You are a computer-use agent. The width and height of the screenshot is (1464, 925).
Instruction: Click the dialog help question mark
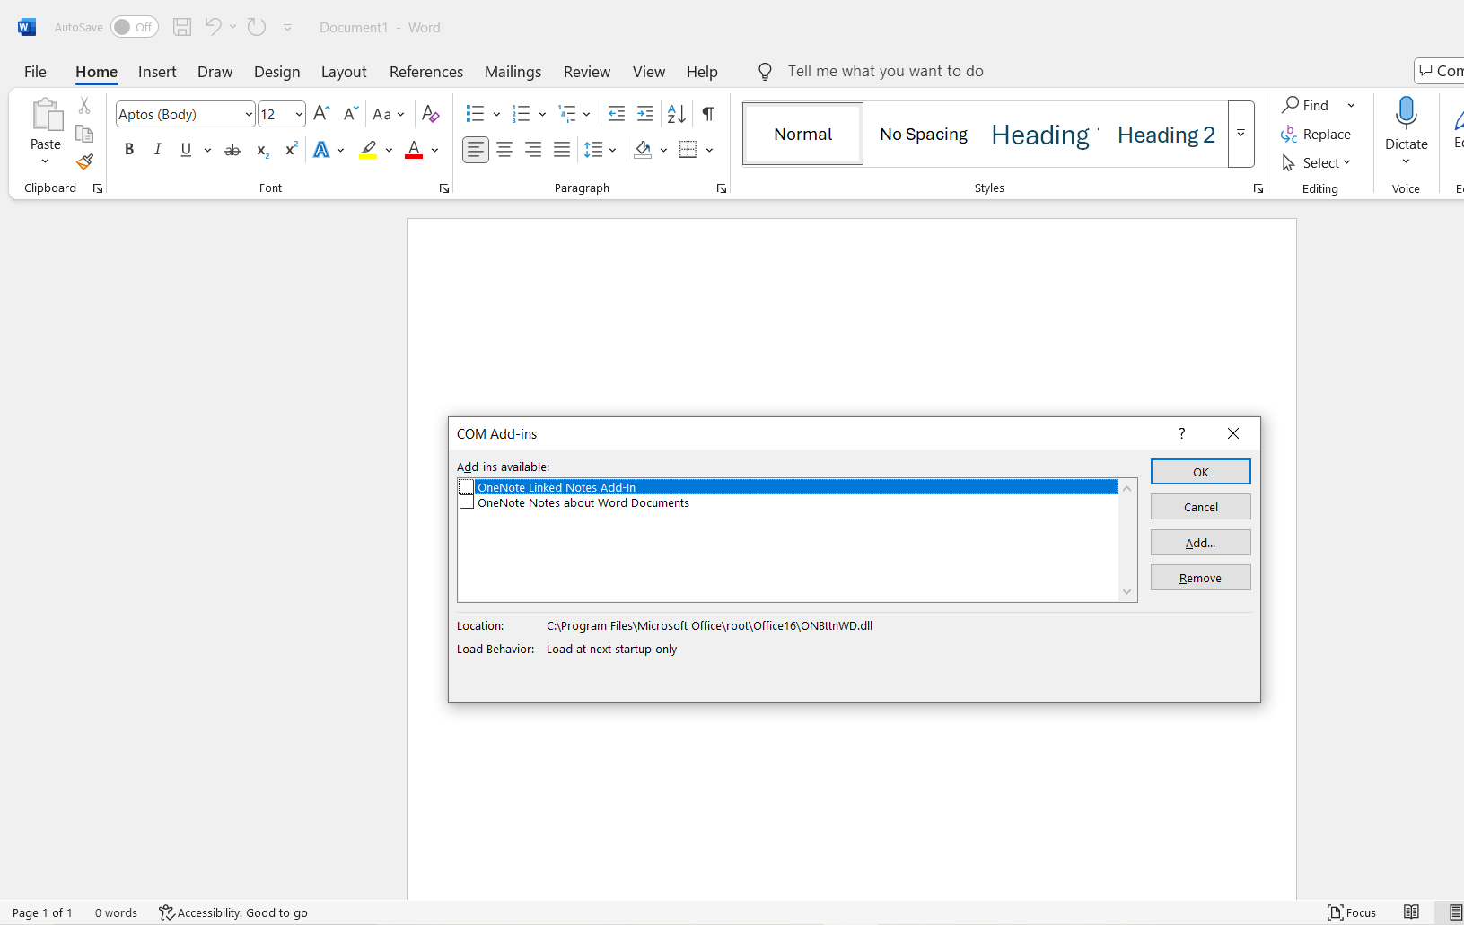click(x=1182, y=433)
